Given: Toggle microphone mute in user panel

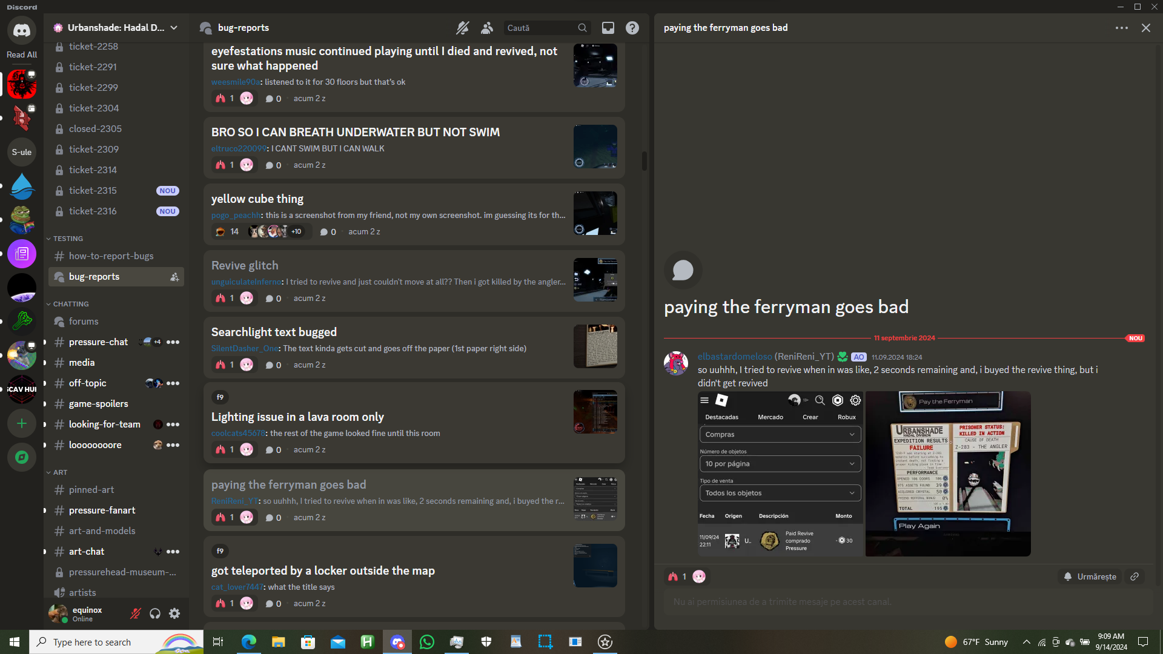Looking at the screenshot, I should click(x=136, y=614).
